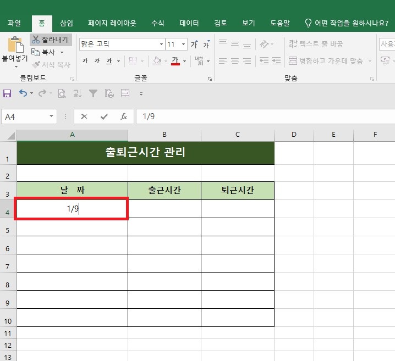Click Format Painter (서식 복사) button

[51, 65]
